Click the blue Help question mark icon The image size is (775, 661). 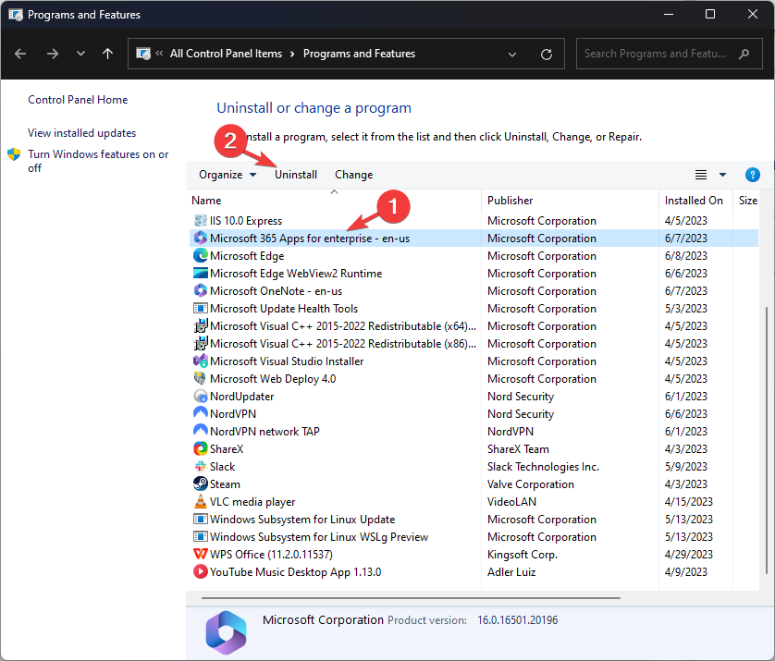tap(752, 175)
